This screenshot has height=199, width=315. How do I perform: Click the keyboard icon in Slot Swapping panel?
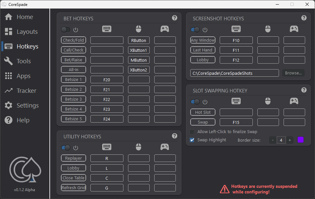236,101
